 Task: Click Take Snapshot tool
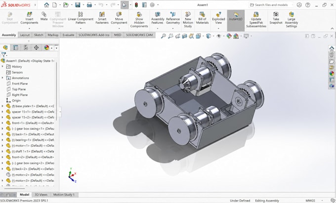coord(276,18)
